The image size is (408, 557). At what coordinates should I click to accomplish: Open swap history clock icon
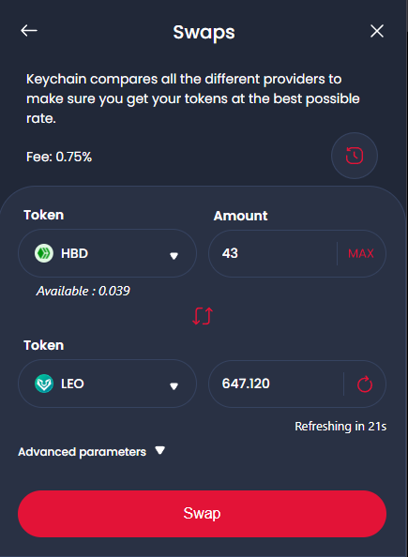(355, 156)
